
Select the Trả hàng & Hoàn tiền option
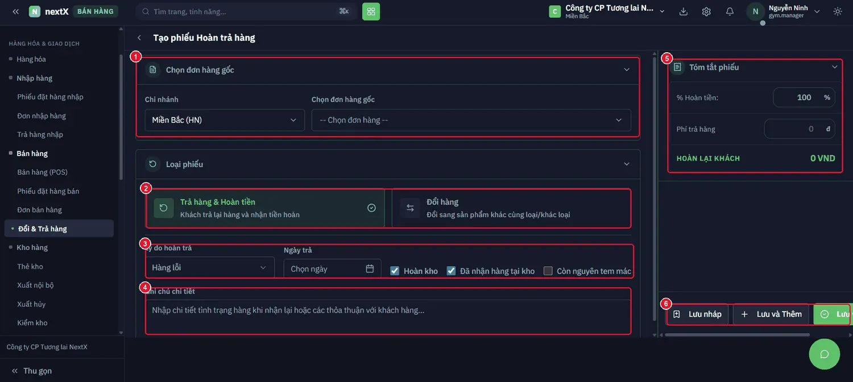(x=265, y=208)
